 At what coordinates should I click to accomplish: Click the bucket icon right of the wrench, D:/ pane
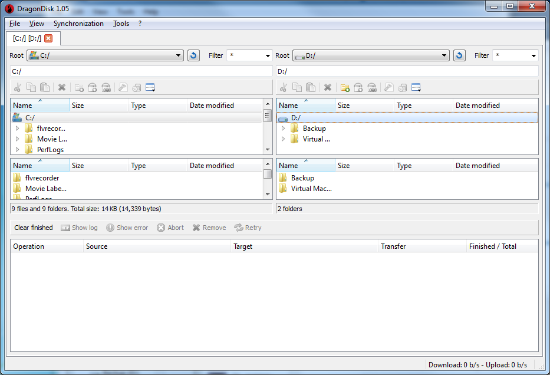coord(402,87)
